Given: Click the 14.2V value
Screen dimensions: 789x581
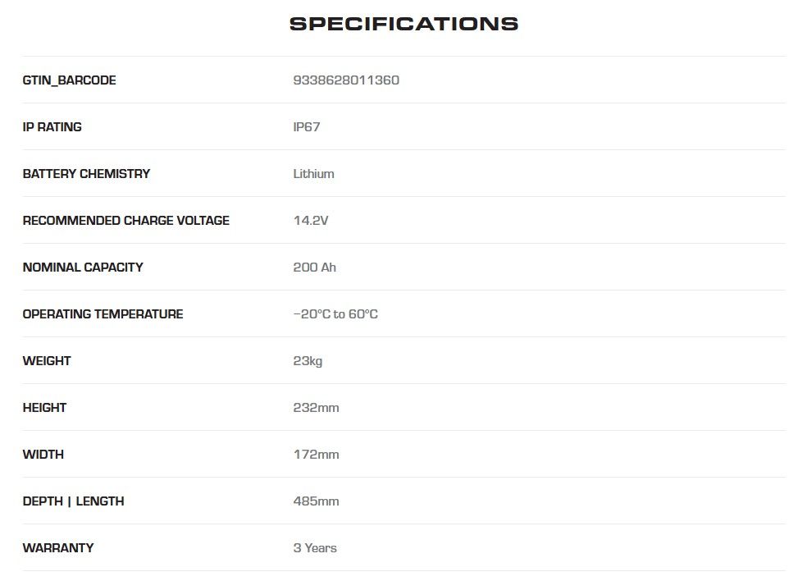Looking at the screenshot, I should 310,221.
